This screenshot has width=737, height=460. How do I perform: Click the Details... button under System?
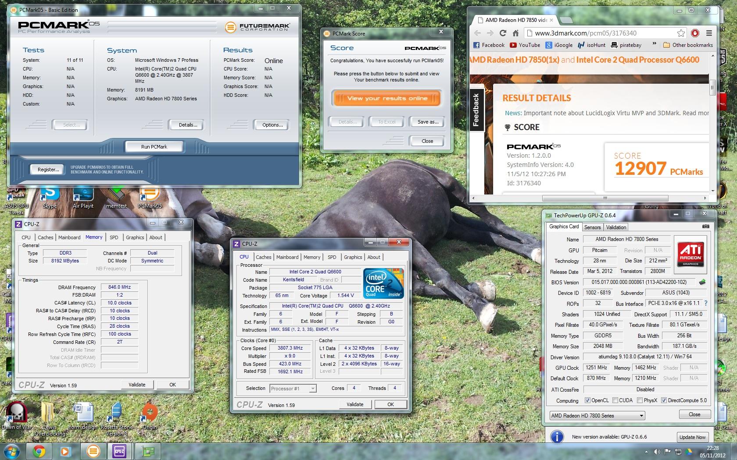pyautogui.click(x=188, y=125)
